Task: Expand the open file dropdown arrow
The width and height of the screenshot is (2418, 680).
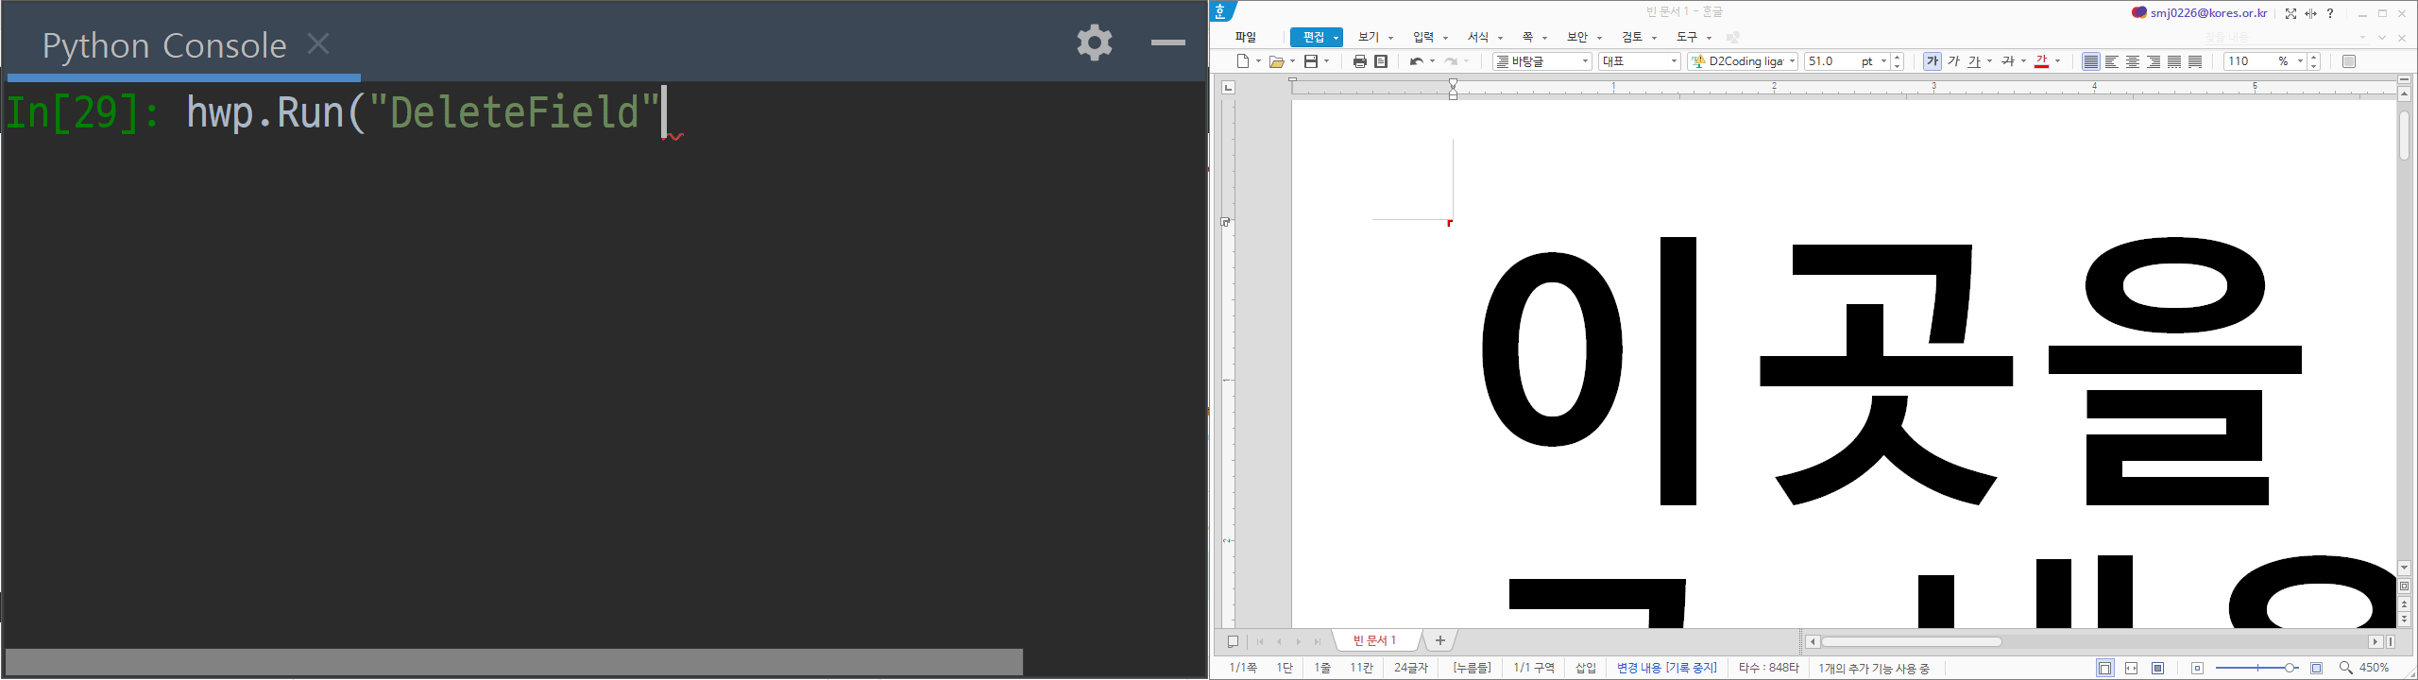Action: click(1292, 61)
